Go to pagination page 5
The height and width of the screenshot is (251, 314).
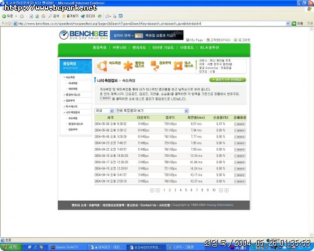[x=186, y=190]
